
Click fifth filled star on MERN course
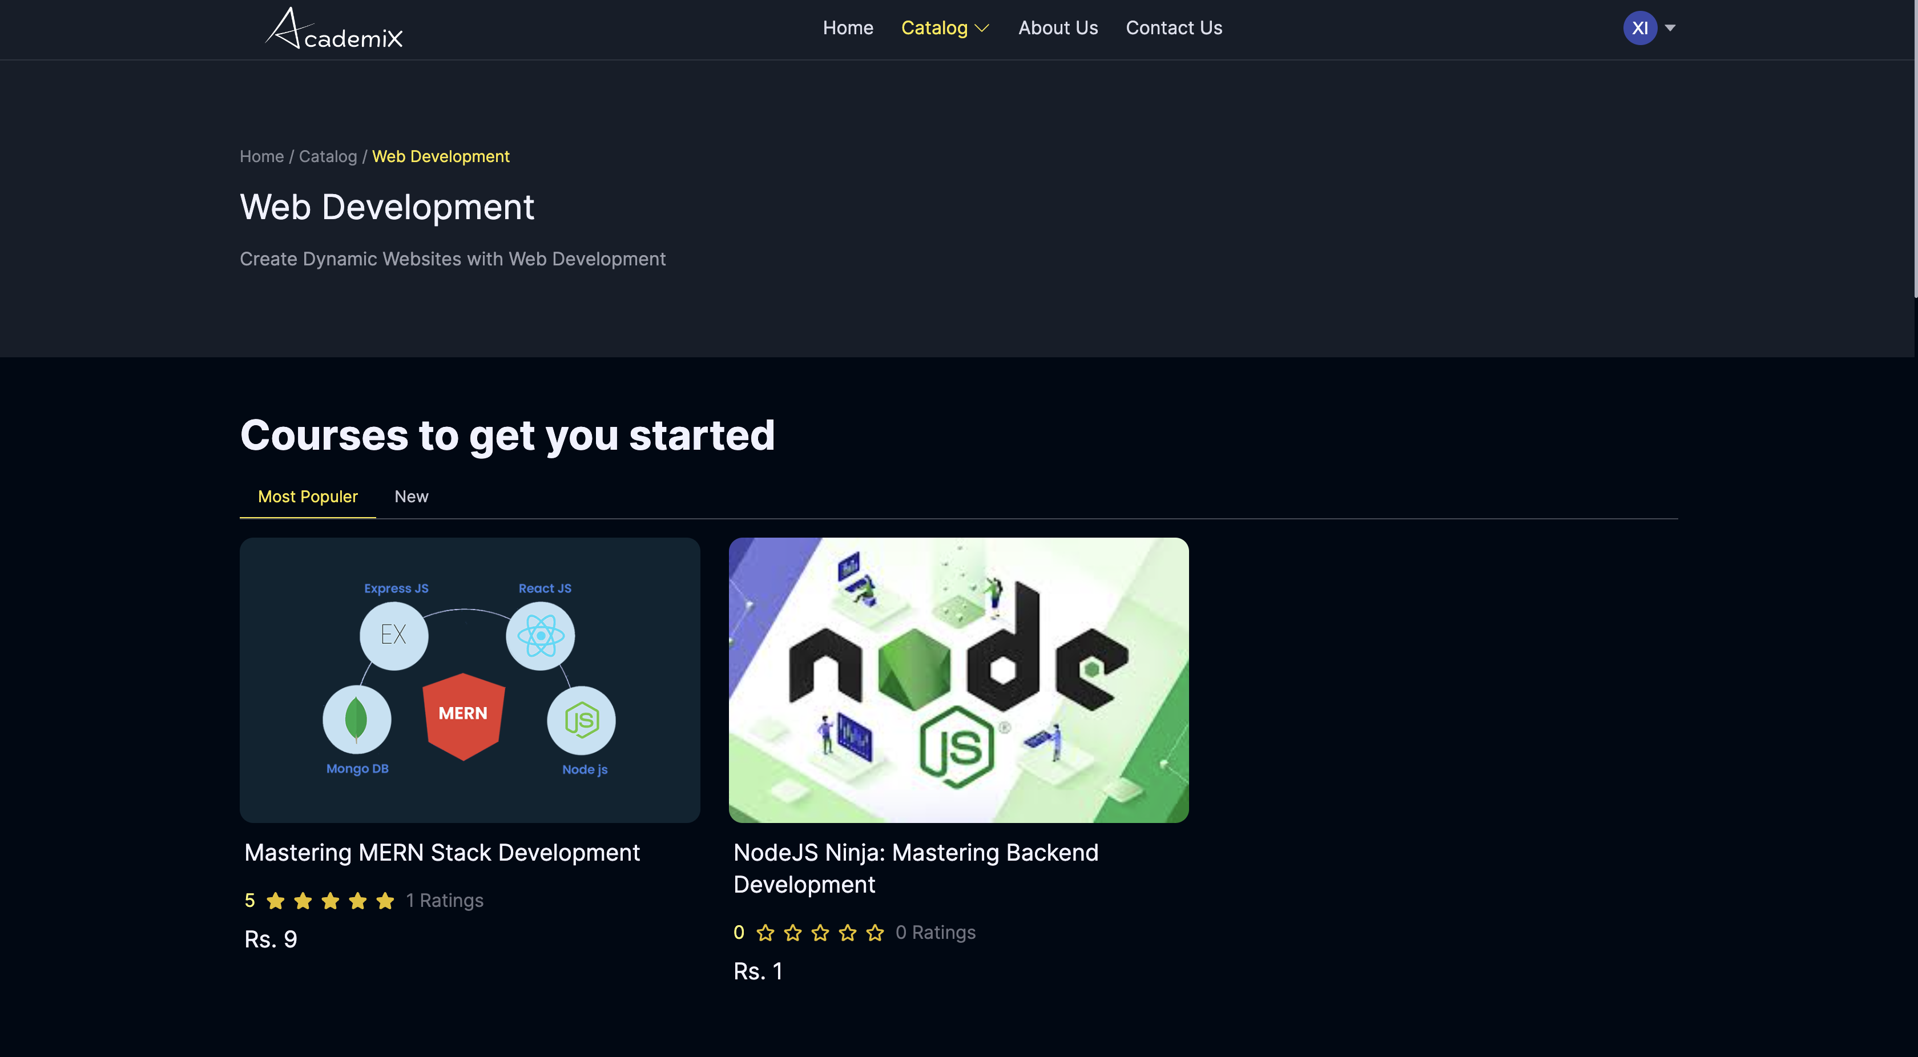coord(385,901)
